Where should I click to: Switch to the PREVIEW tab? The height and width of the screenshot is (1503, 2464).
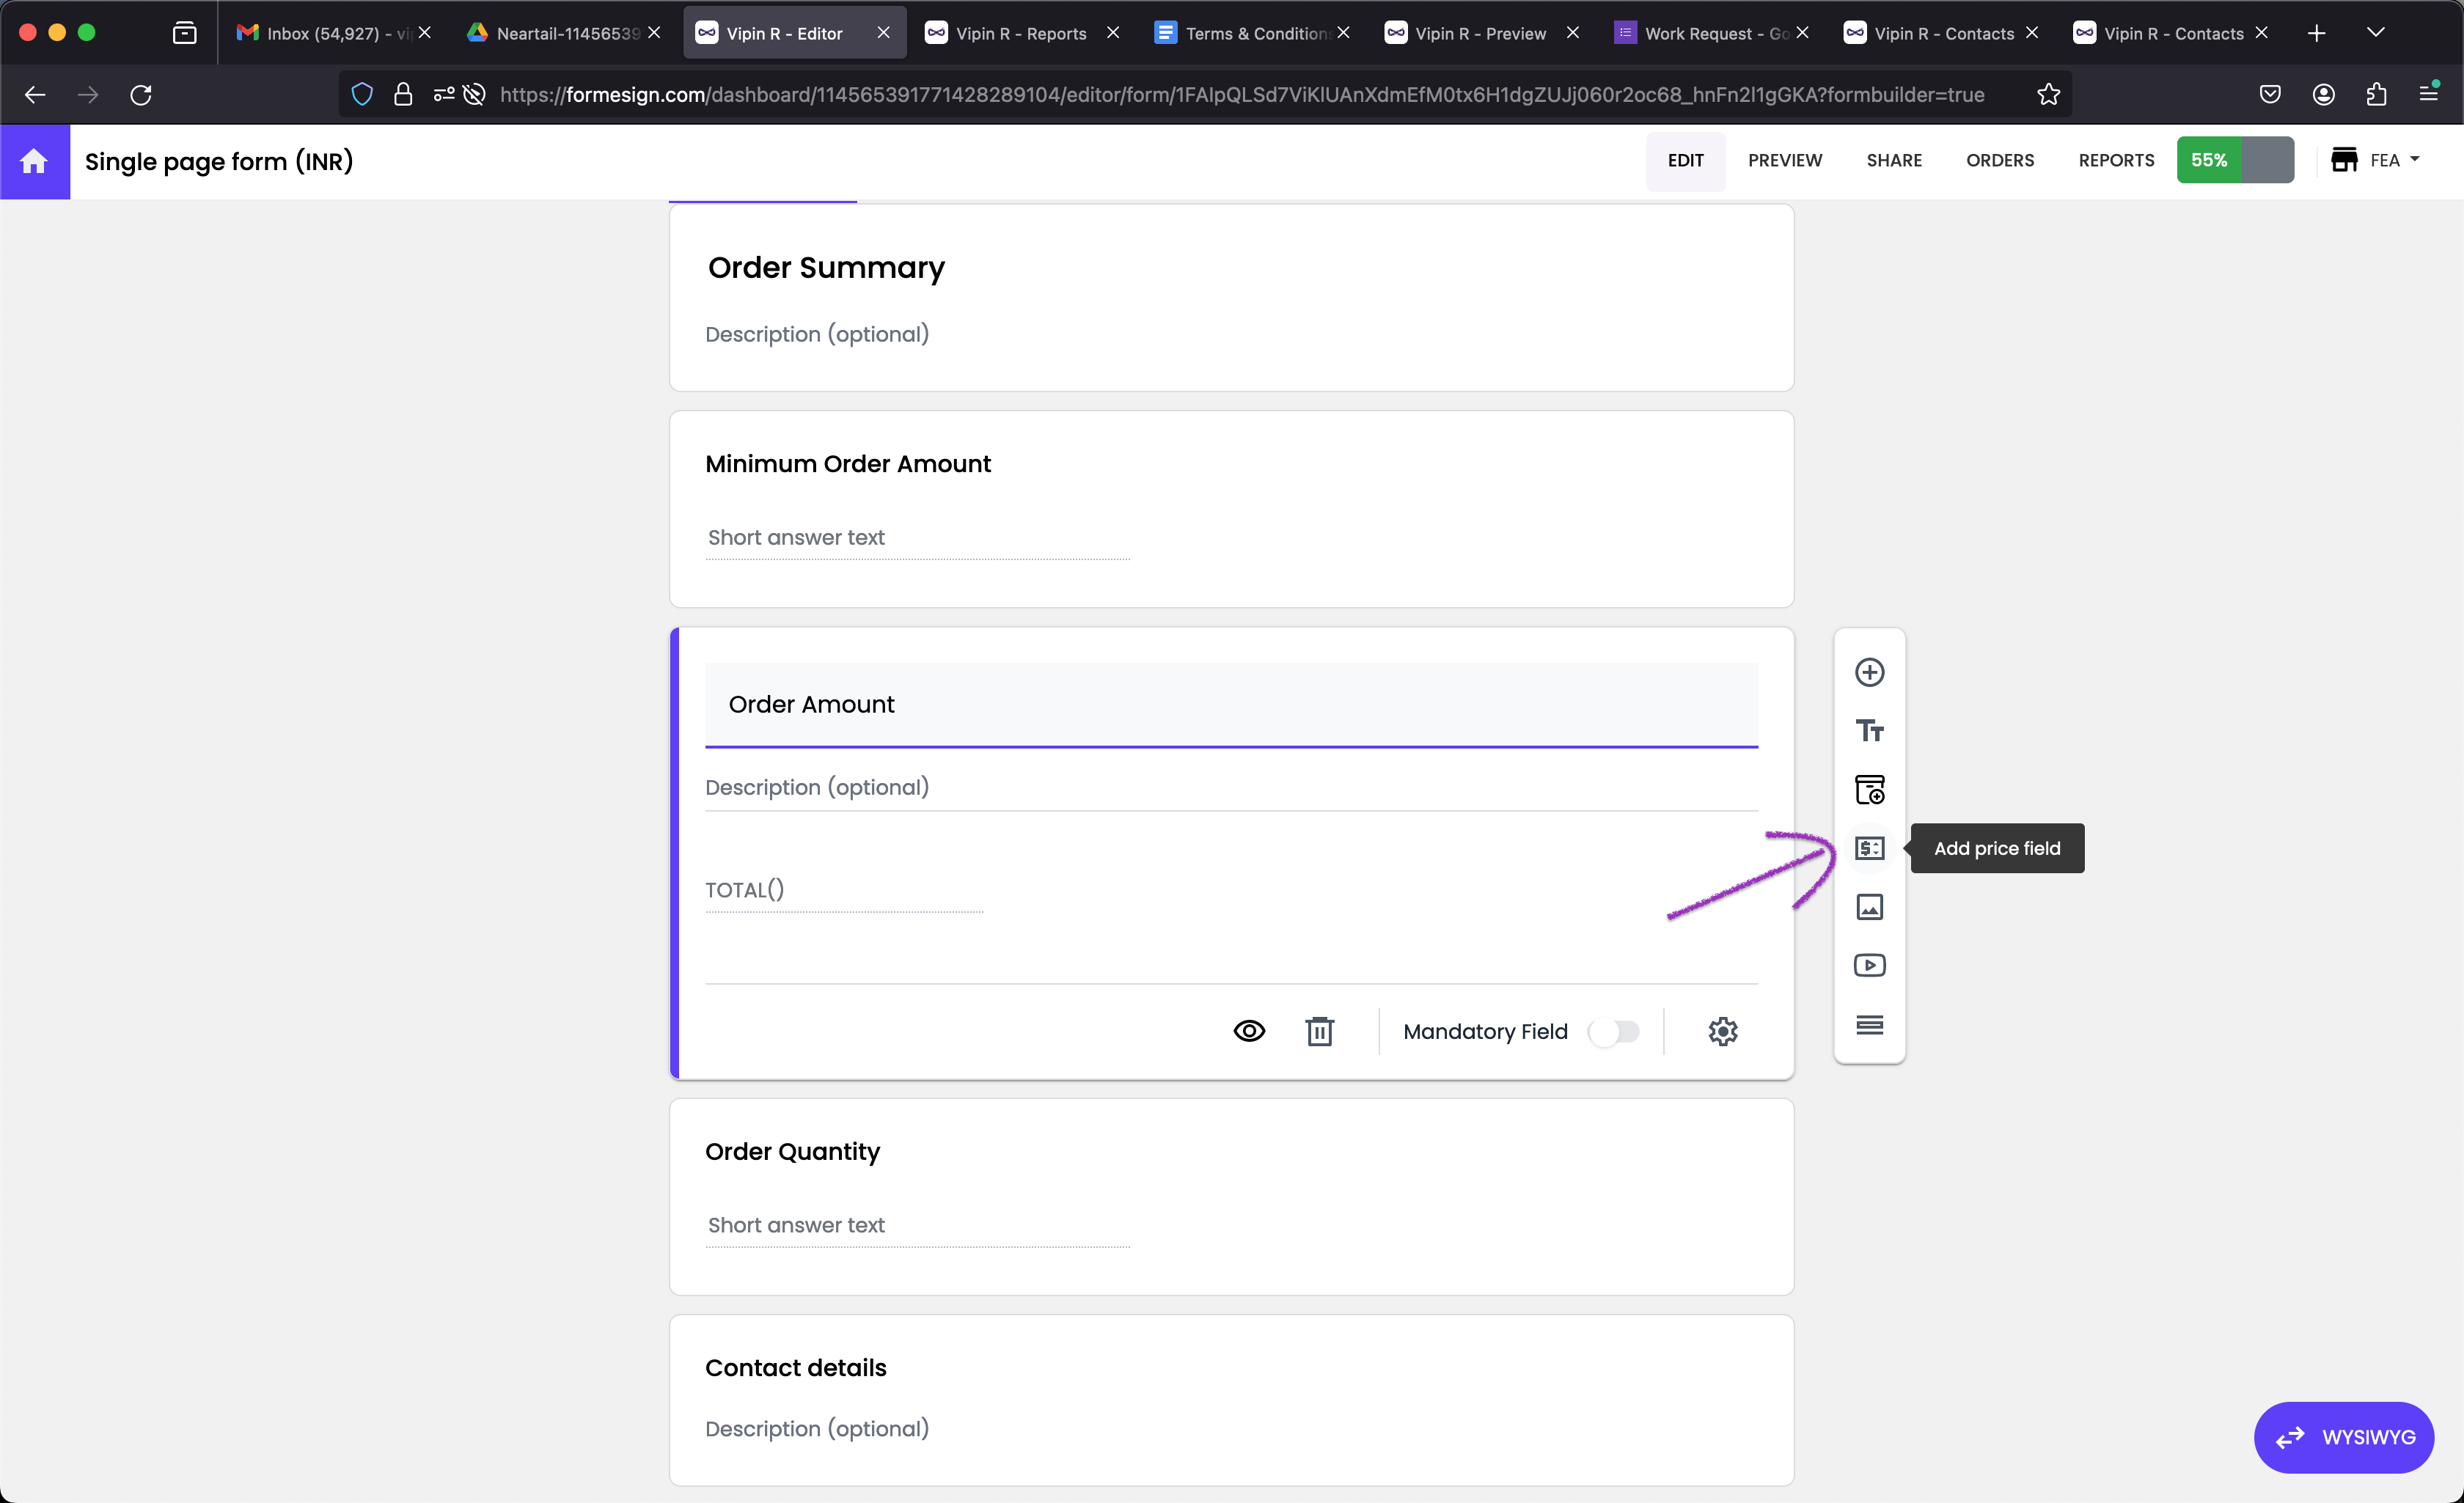(1784, 160)
